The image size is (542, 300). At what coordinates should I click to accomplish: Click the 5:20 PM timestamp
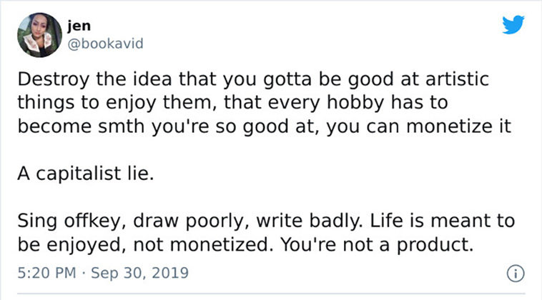pos(46,273)
